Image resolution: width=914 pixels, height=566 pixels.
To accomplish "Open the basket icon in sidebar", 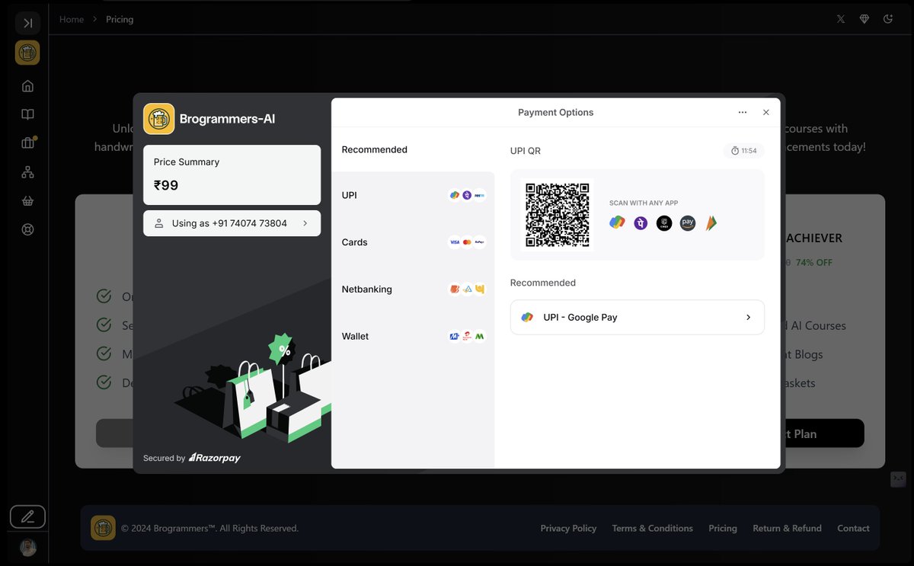I will (27, 201).
